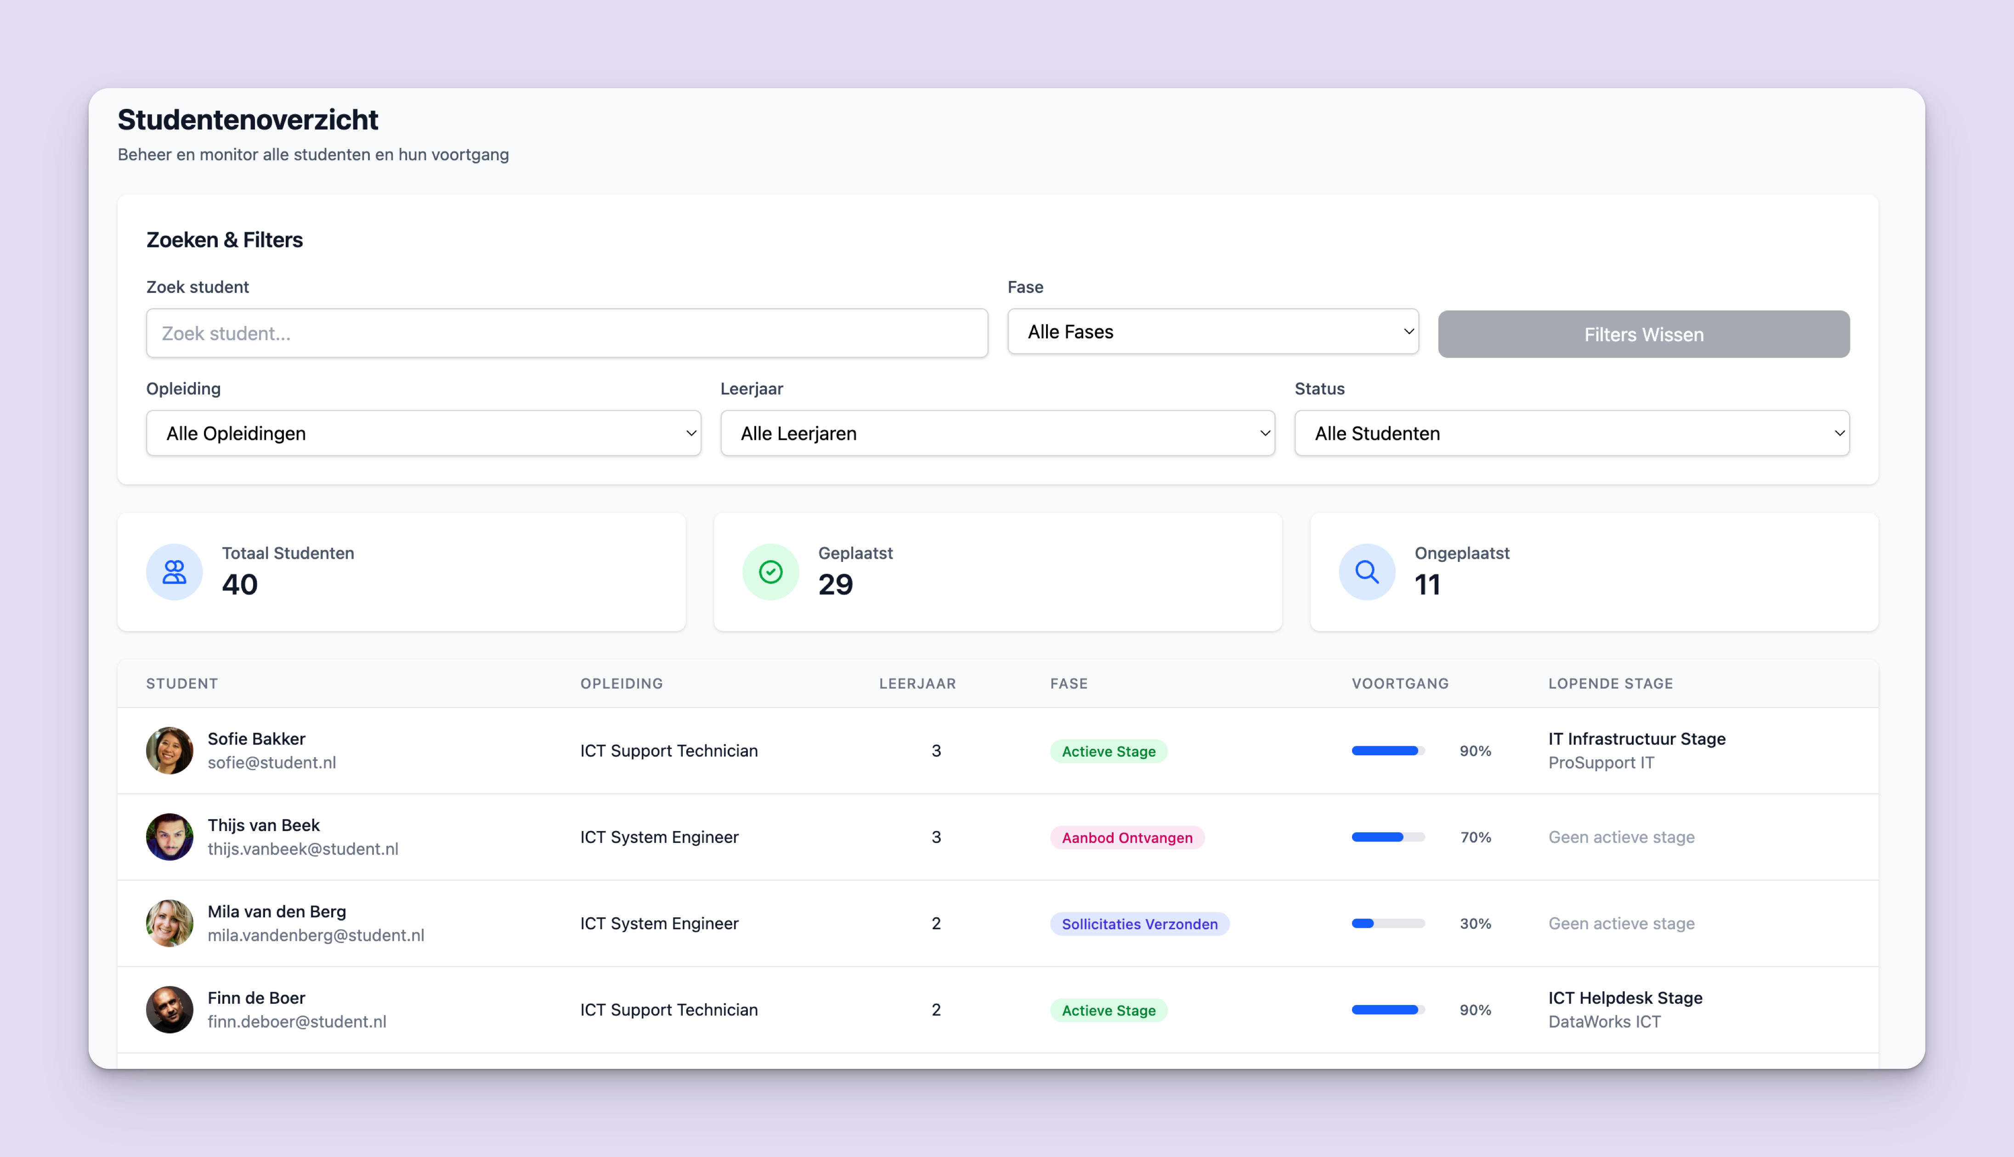Expand the Alle Opleidingen dropdown

423,433
